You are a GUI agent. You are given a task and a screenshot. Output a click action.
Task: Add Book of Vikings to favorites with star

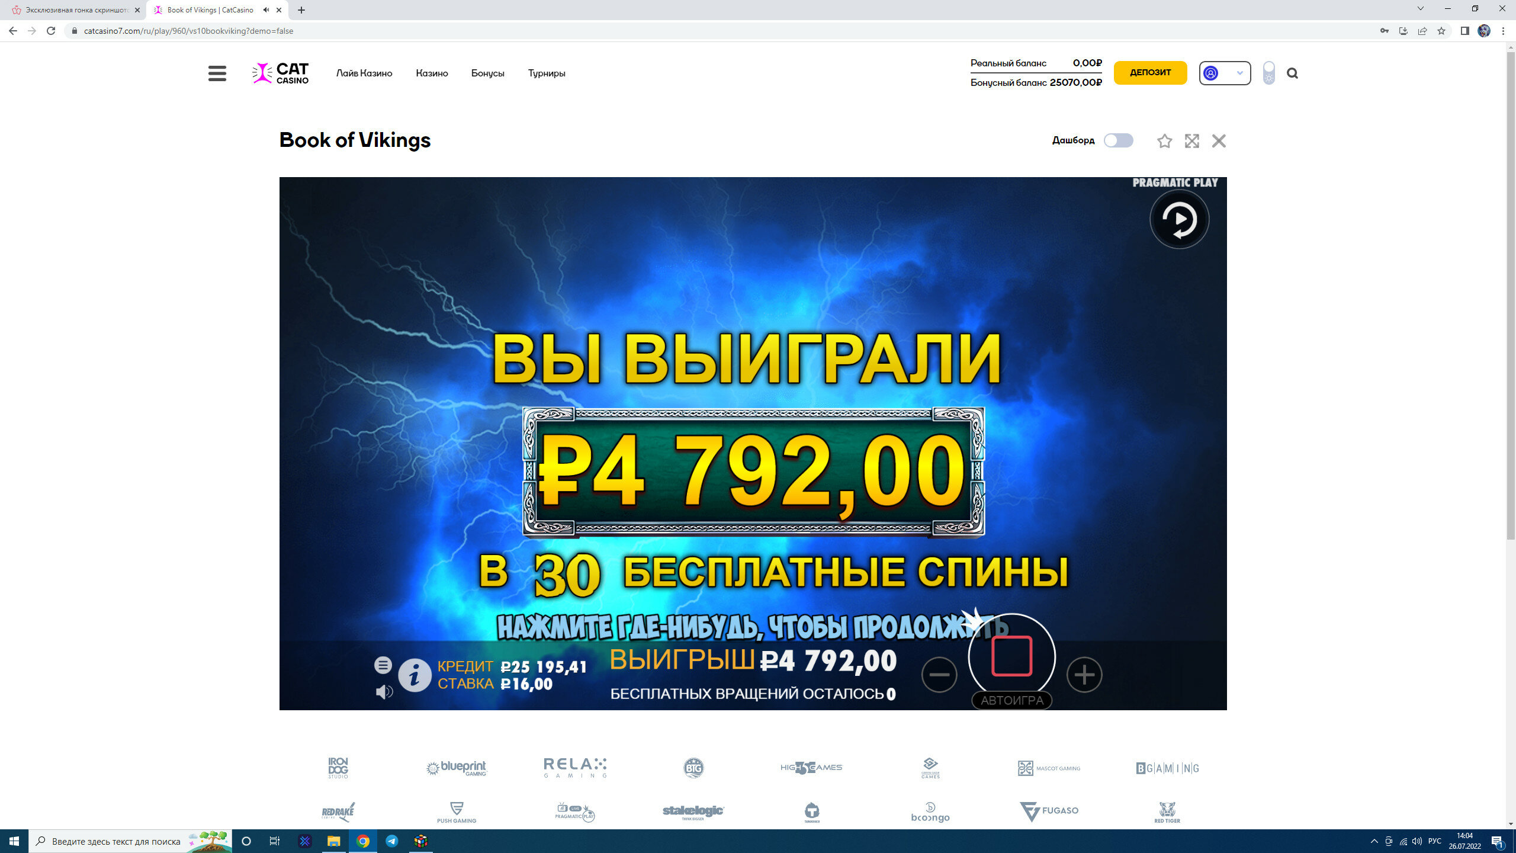pyautogui.click(x=1164, y=141)
